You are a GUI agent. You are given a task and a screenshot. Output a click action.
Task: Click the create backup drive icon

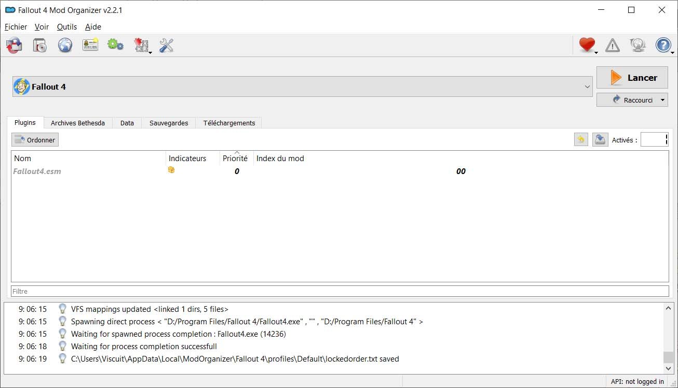tap(601, 139)
